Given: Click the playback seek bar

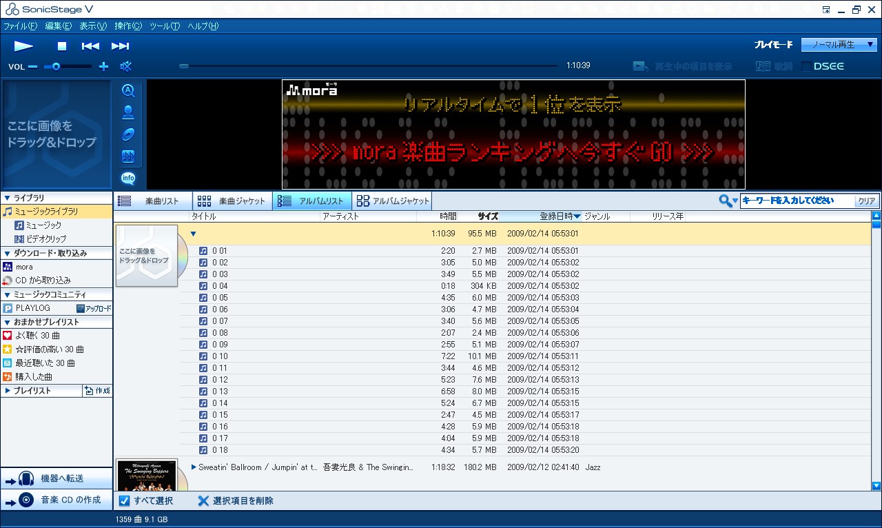Looking at the screenshot, I should tap(369, 66).
